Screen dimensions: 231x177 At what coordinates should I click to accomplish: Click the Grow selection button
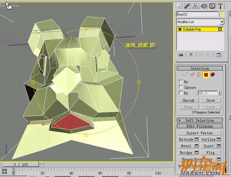tap(211, 100)
